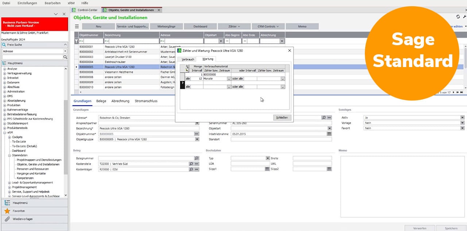Open the Monate dropdown in the Wartung dialog
467x231 pixels.
pyautogui.click(x=229, y=79)
